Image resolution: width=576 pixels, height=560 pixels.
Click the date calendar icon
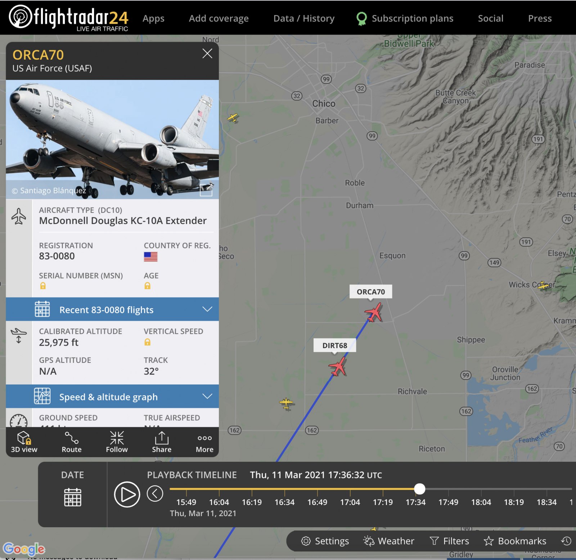[72, 497]
